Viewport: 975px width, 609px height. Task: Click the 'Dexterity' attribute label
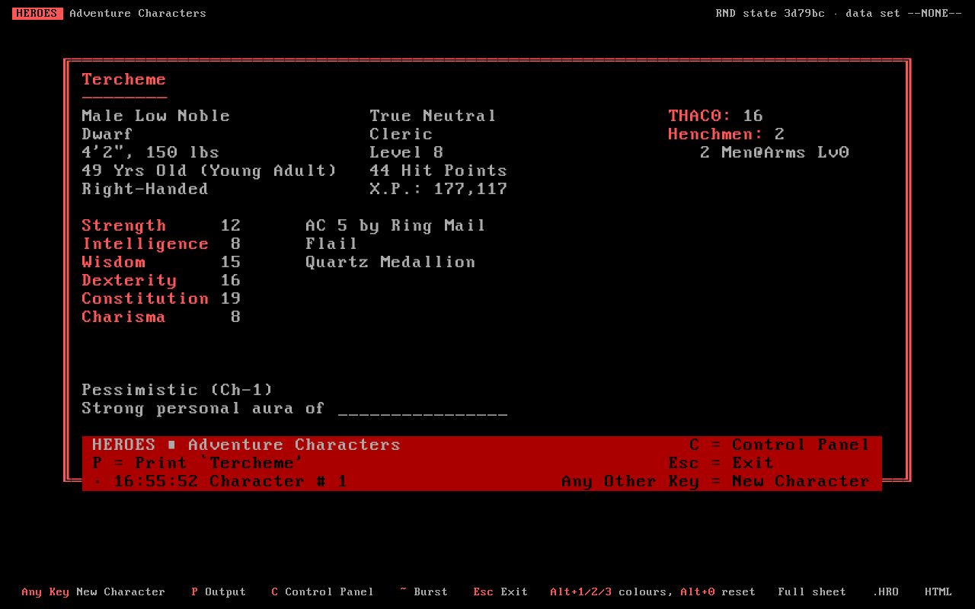point(129,280)
